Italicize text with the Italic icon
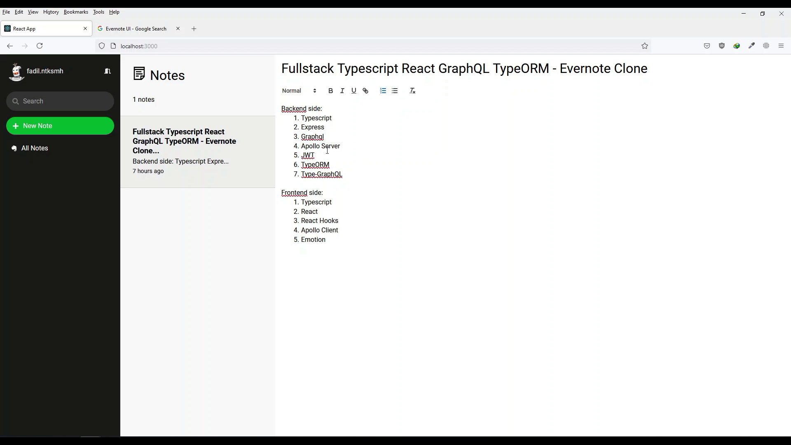 (342, 91)
